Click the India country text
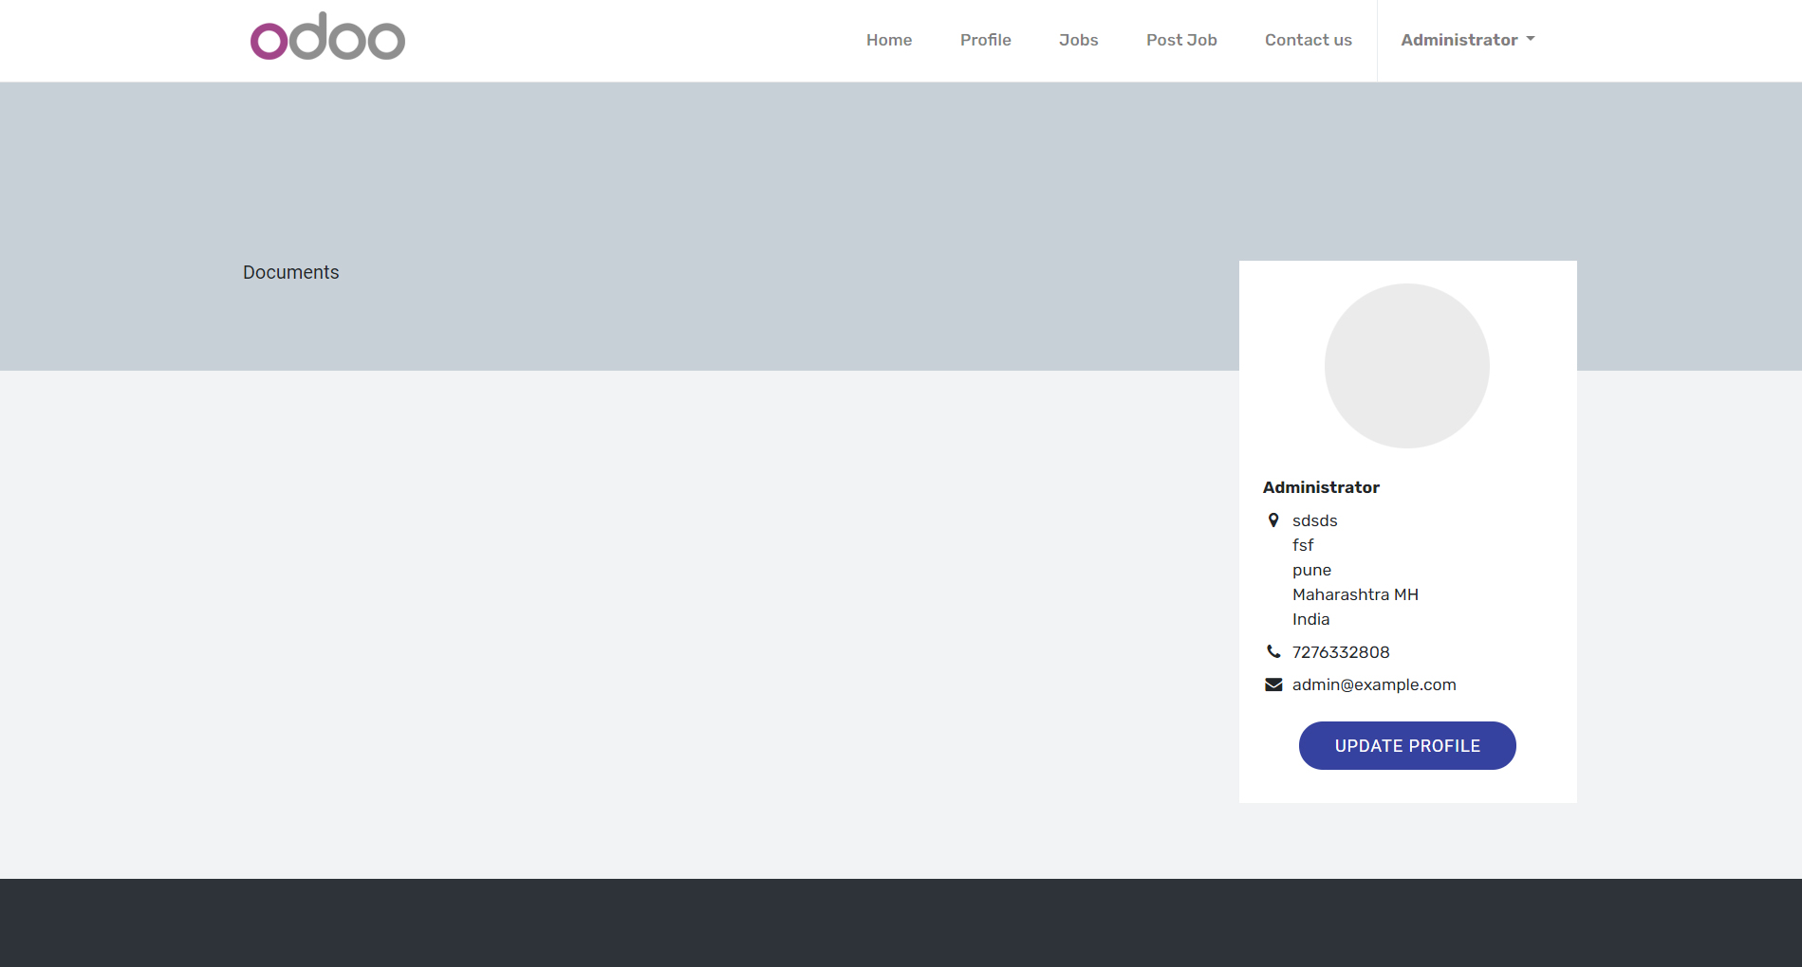The height and width of the screenshot is (967, 1802). point(1310,619)
